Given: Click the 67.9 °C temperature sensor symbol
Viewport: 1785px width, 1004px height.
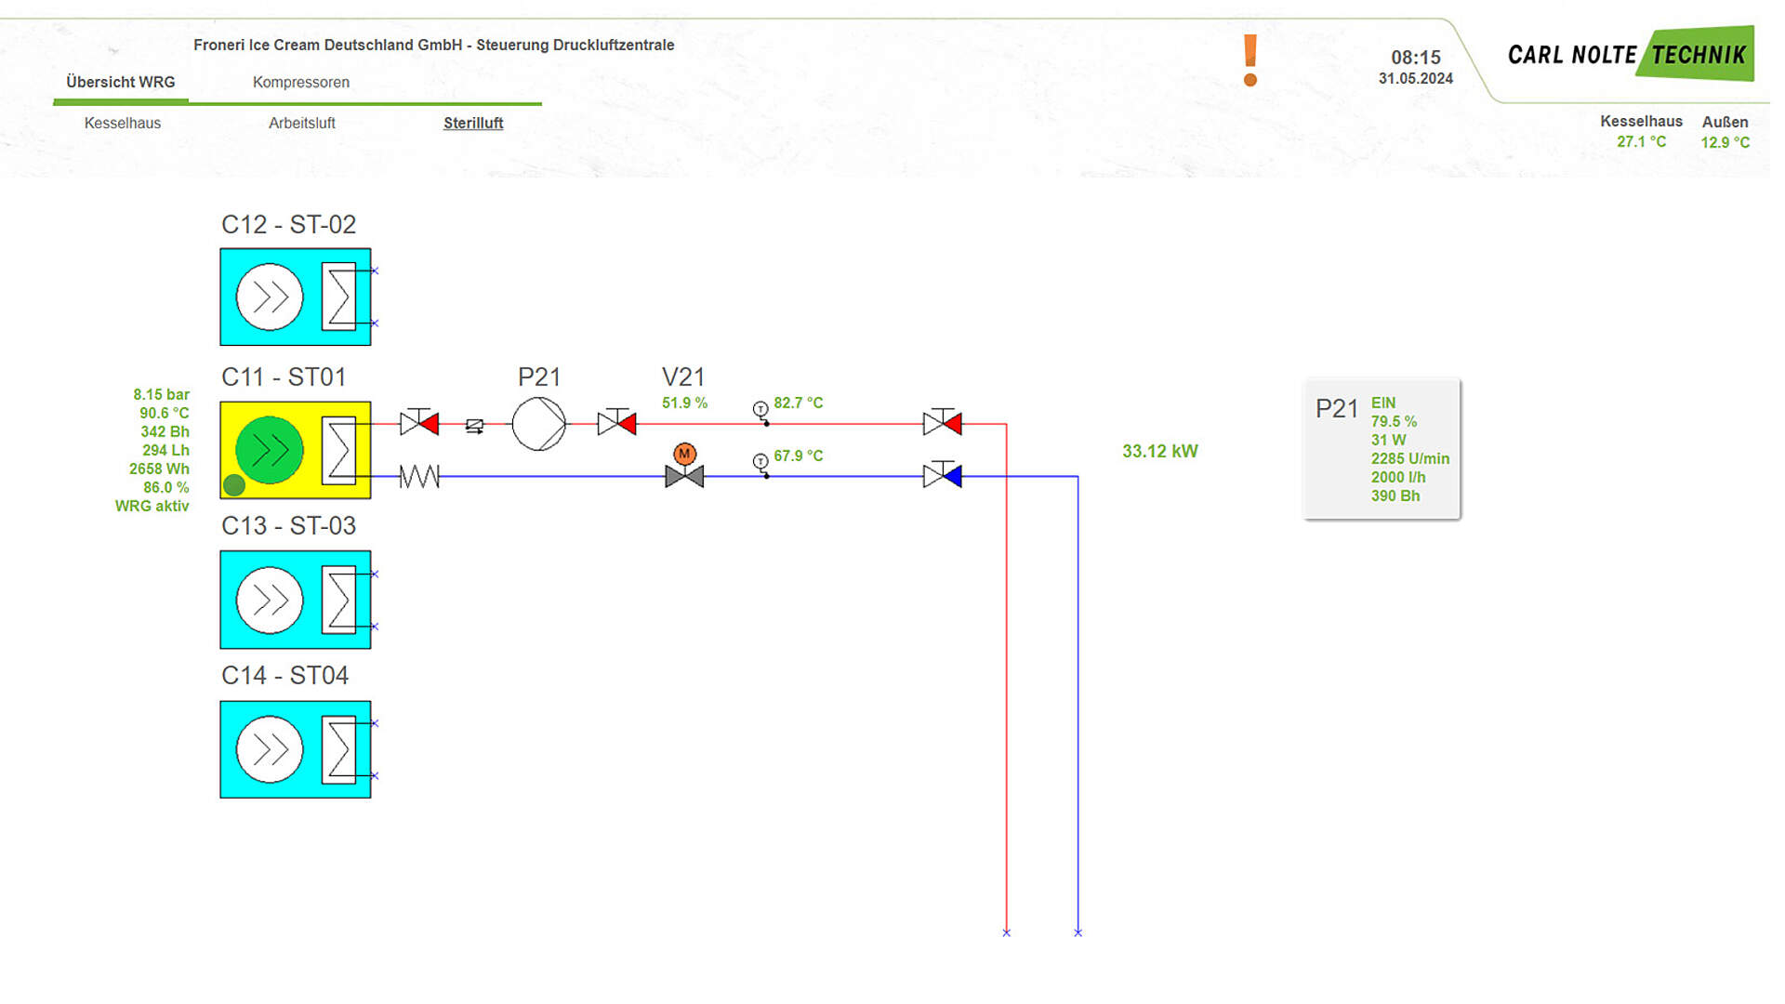Looking at the screenshot, I should point(760,462).
